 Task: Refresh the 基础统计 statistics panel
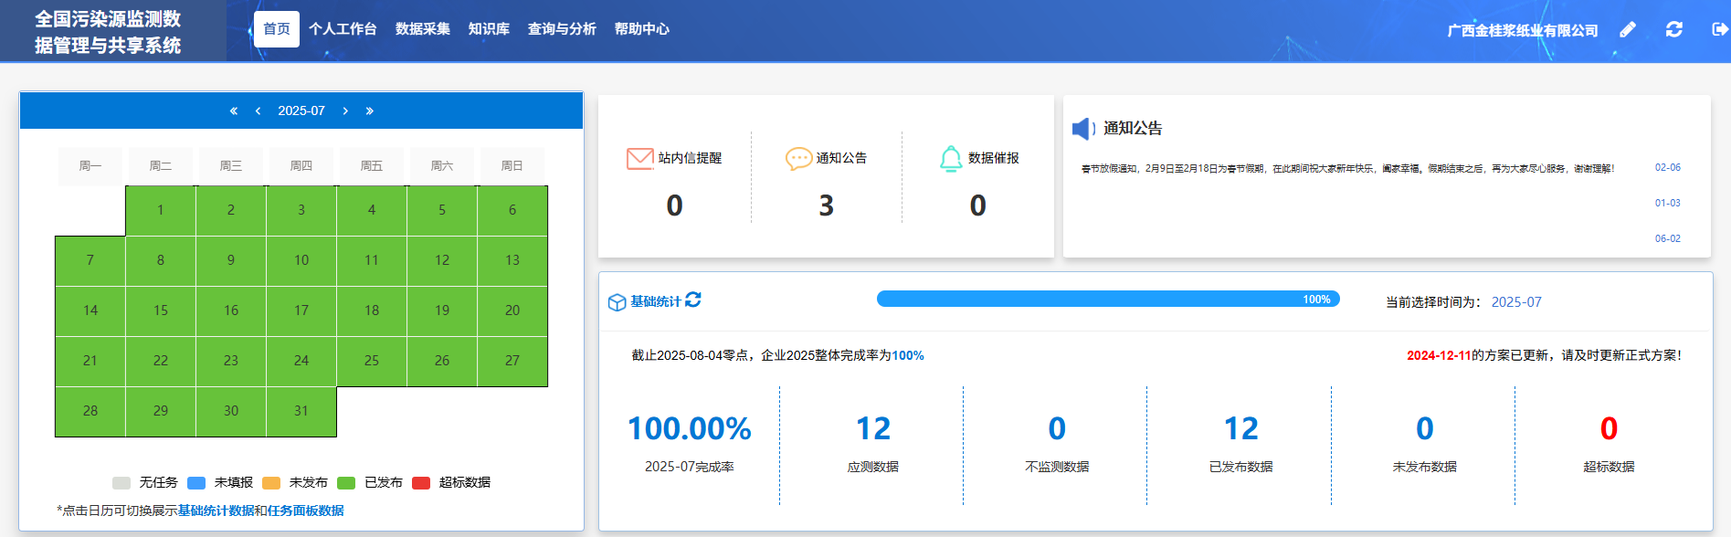pos(693,300)
